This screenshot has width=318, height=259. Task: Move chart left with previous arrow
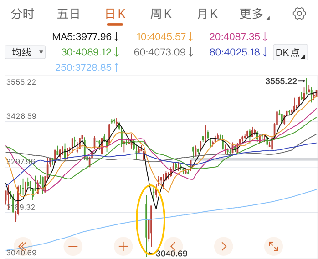coord(173,246)
